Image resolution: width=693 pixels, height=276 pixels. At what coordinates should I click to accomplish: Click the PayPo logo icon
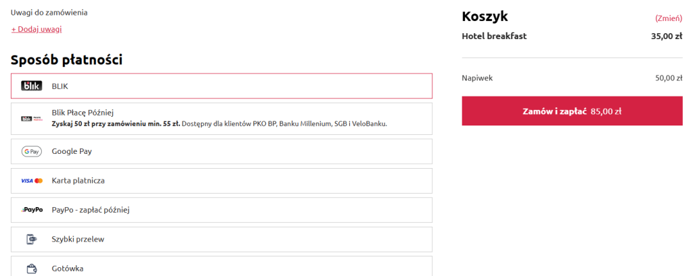click(x=32, y=210)
